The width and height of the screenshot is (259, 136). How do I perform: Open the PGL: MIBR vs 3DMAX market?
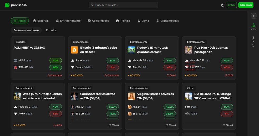point(29,48)
